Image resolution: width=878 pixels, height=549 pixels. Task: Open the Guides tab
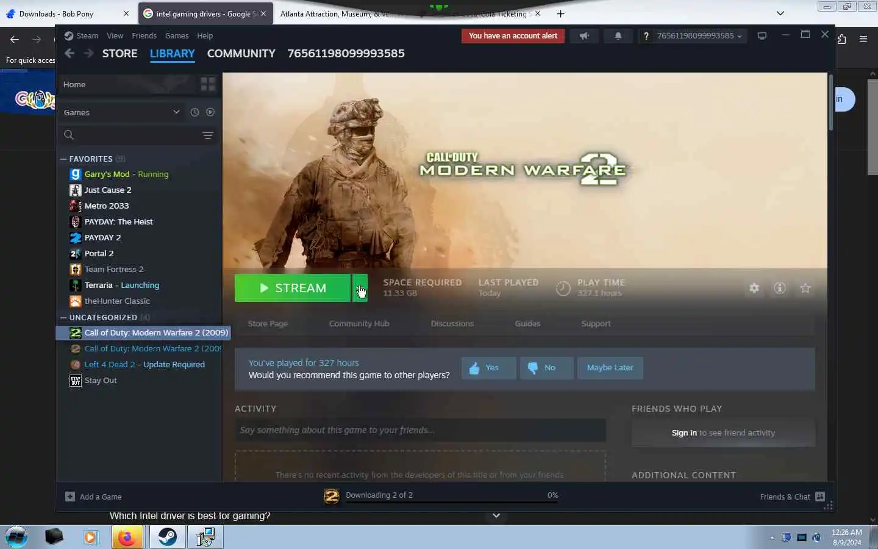527,324
